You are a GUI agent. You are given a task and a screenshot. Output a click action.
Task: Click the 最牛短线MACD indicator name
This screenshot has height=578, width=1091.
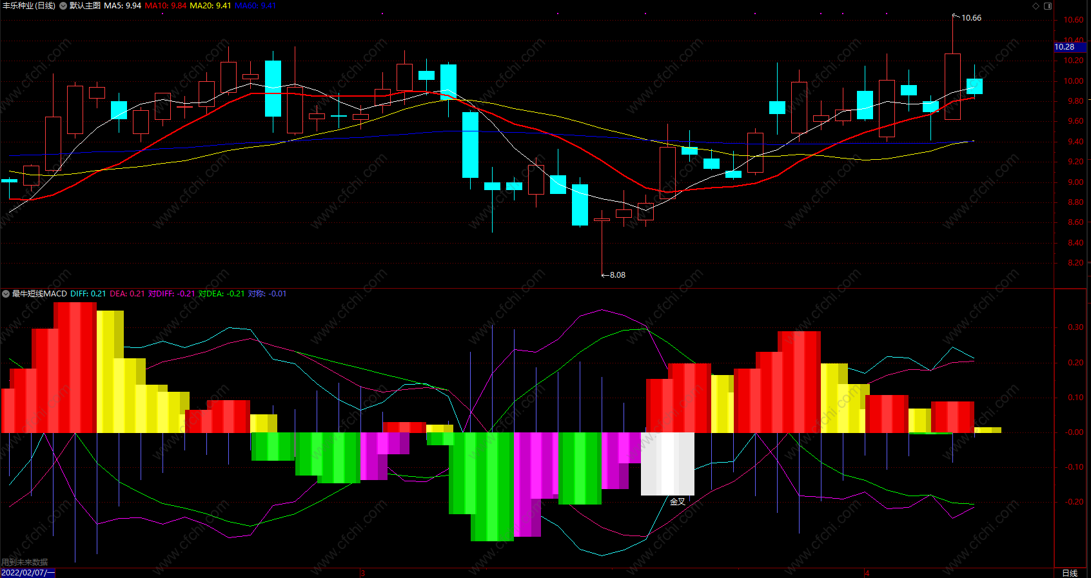click(x=39, y=294)
